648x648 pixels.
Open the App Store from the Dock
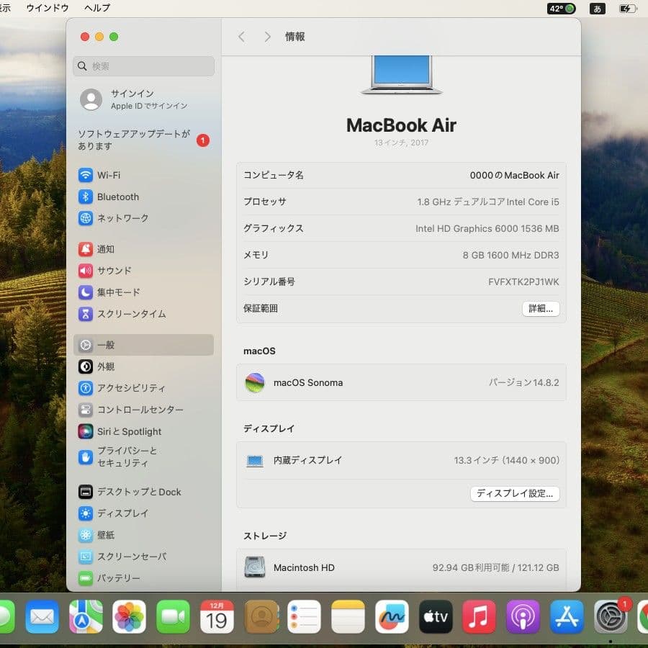566,617
